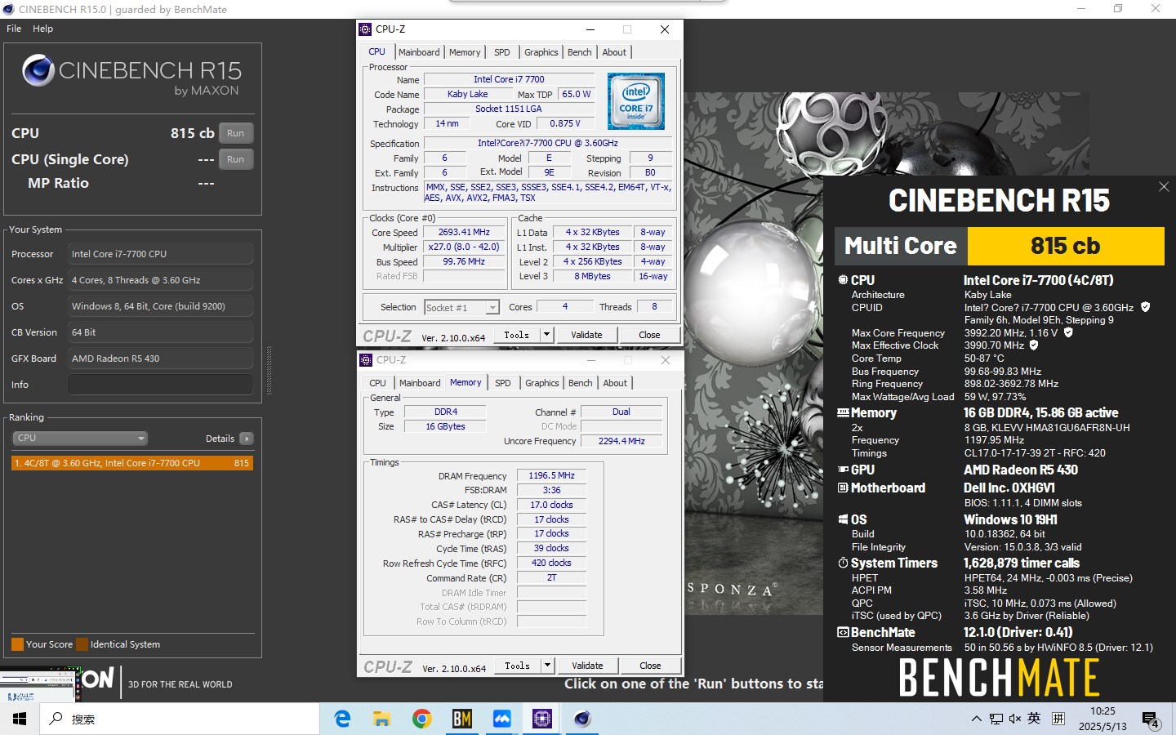The height and width of the screenshot is (735, 1176).
Task: Switch to SPD tab in upper CPU-Z
Action: 502,52
